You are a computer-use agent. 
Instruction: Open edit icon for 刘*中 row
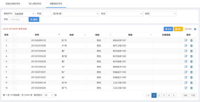pyautogui.click(x=186, y=83)
